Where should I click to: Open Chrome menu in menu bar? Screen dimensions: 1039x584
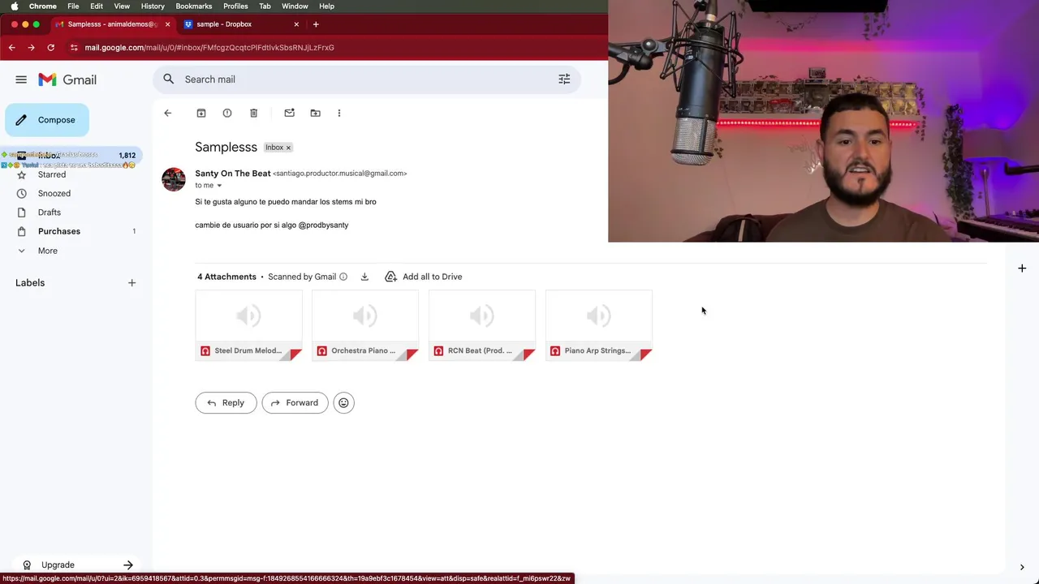click(43, 6)
